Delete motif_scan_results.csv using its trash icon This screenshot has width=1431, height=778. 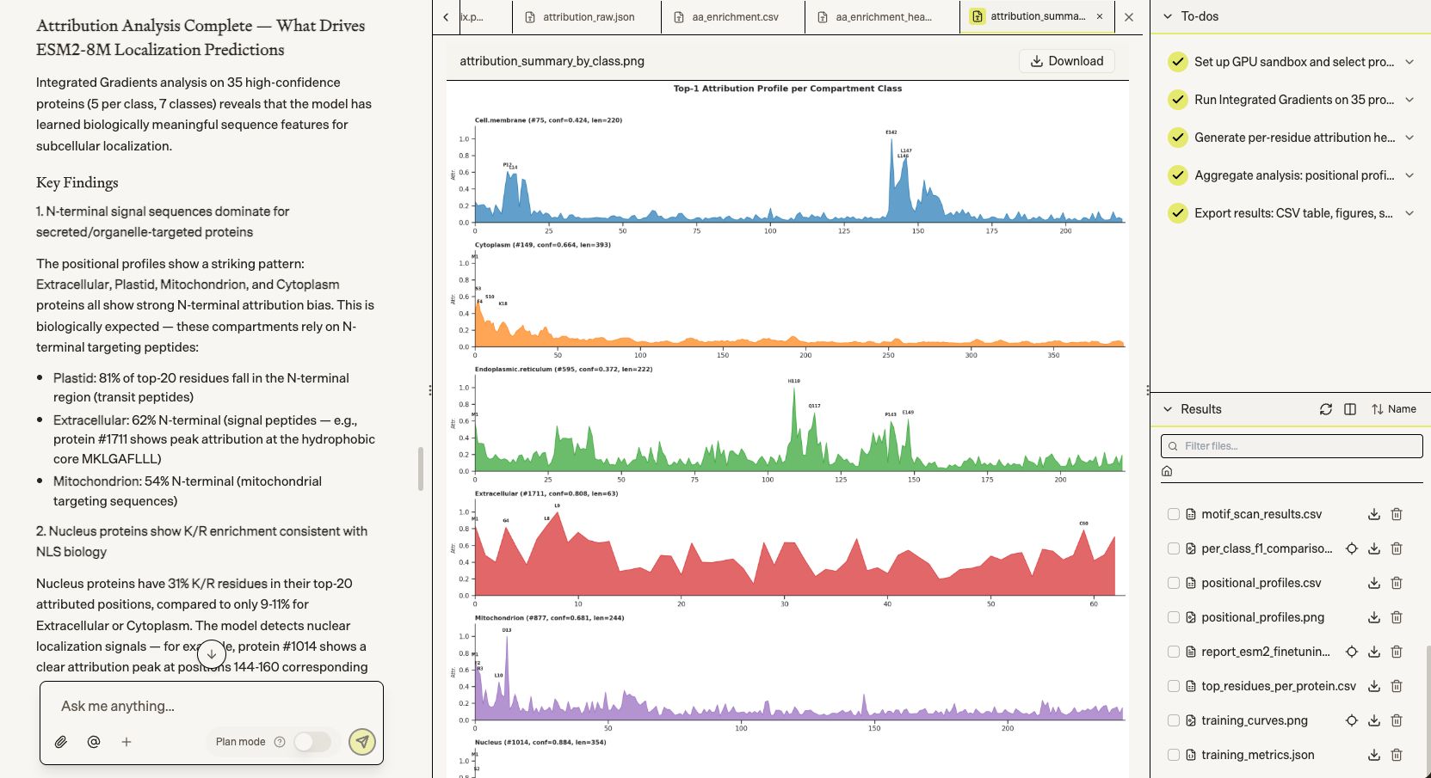pyautogui.click(x=1397, y=514)
